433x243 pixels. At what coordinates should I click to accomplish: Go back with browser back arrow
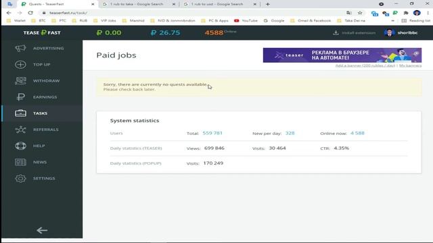[9, 13]
